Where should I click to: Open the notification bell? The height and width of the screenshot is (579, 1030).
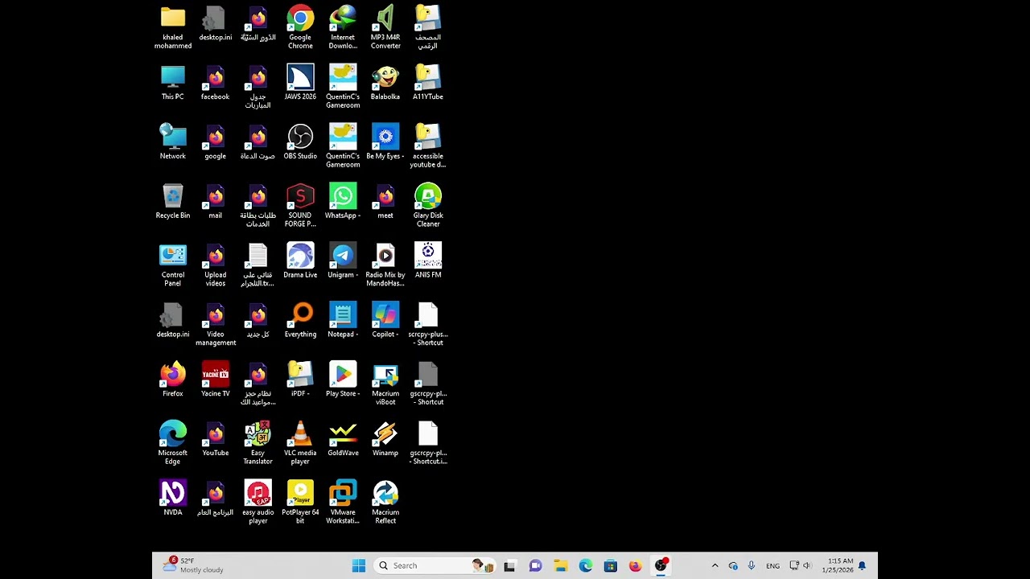(x=863, y=565)
